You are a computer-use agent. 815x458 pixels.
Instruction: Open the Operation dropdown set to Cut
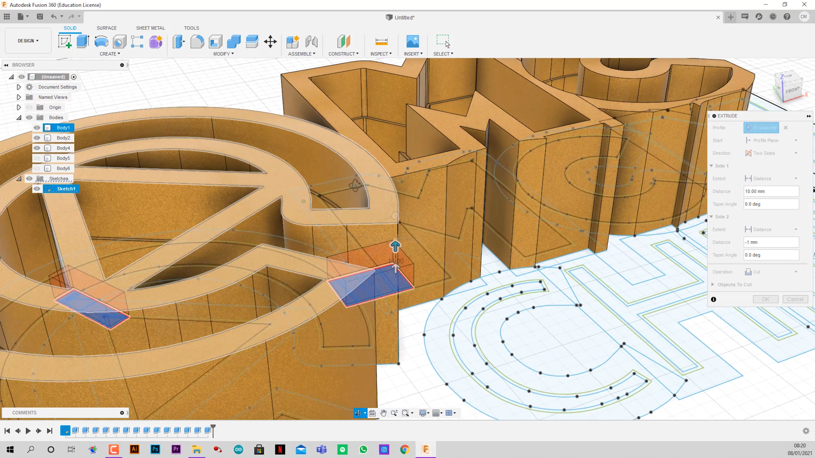pyautogui.click(x=771, y=272)
